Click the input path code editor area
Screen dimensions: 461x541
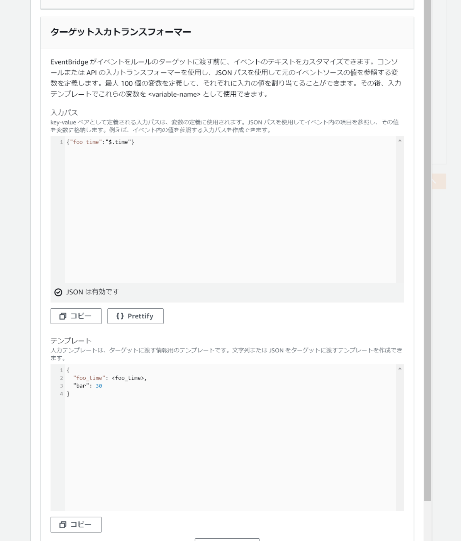click(230, 209)
